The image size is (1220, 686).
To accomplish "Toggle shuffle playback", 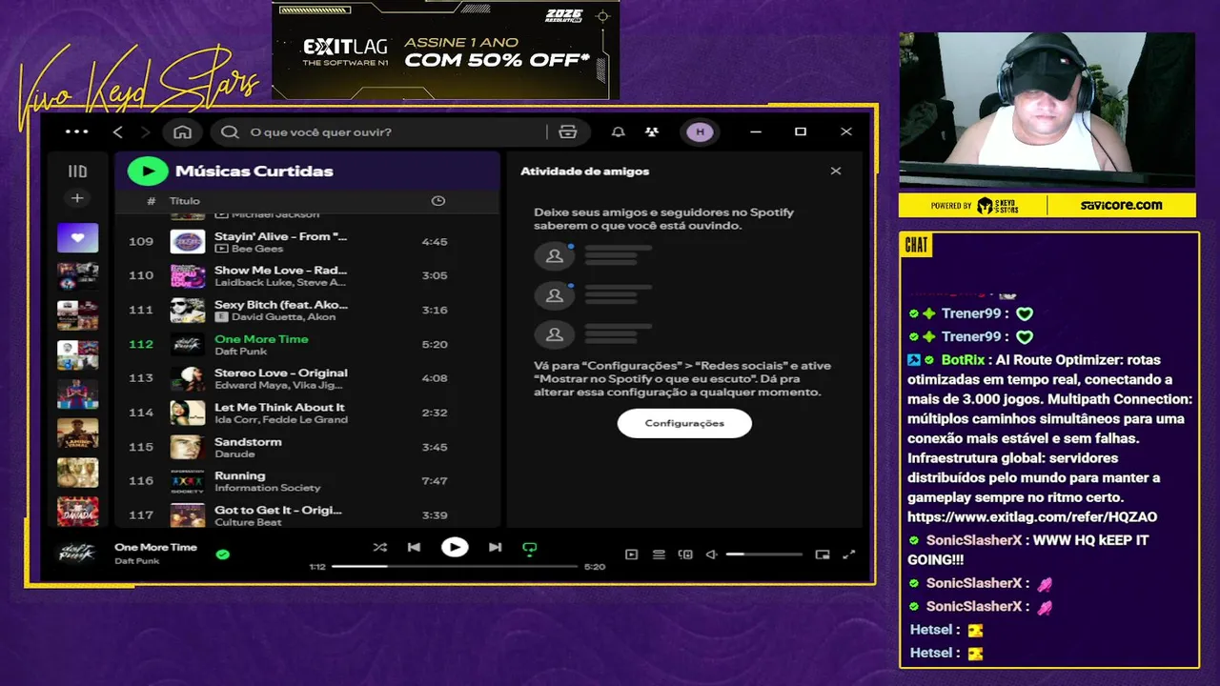I will (x=380, y=547).
